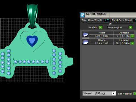Click the 0.54tw weight cell
Screen dimensions: 136x102
pos(126,43)
